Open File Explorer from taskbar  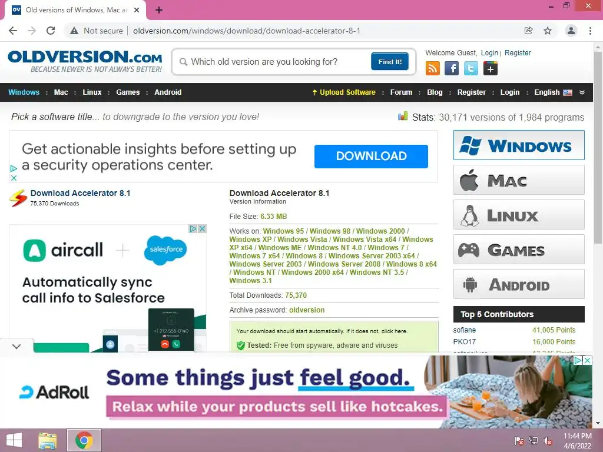48,440
